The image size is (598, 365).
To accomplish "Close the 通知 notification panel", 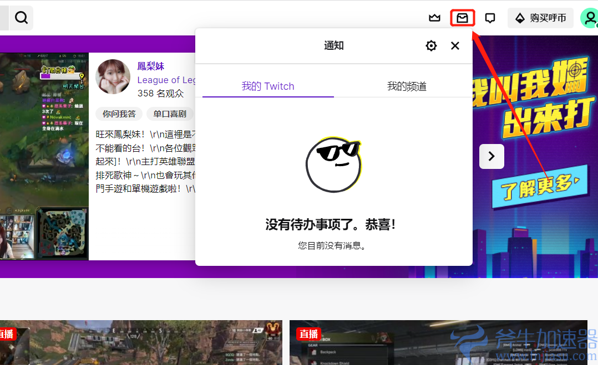I will pyautogui.click(x=455, y=45).
